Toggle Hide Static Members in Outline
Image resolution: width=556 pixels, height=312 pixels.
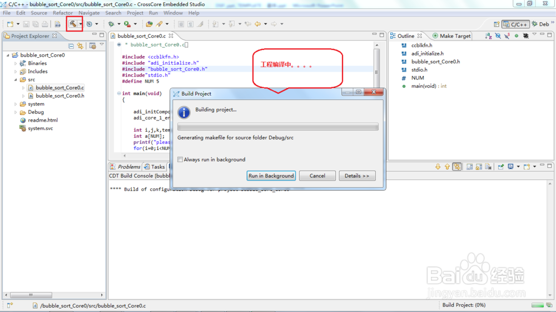point(507,36)
